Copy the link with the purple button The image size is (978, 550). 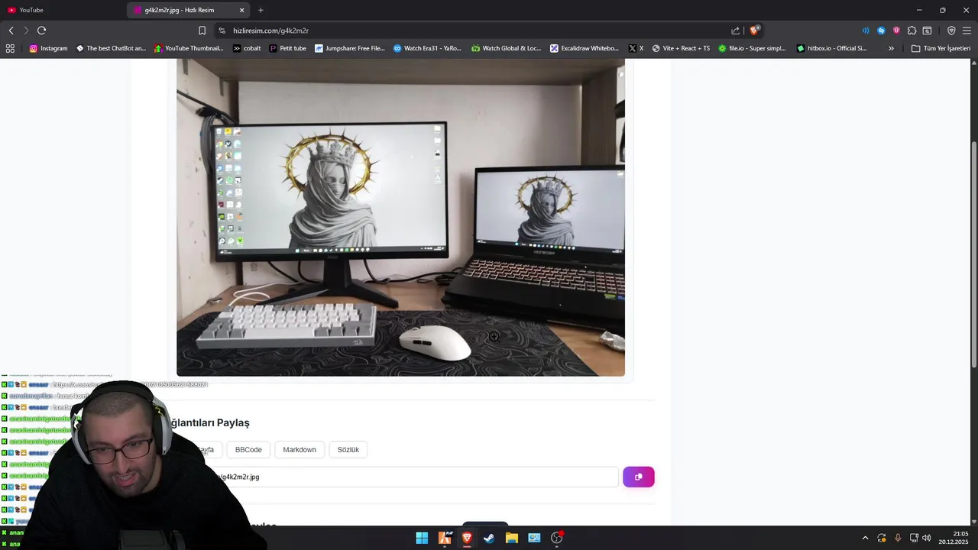coord(639,477)
